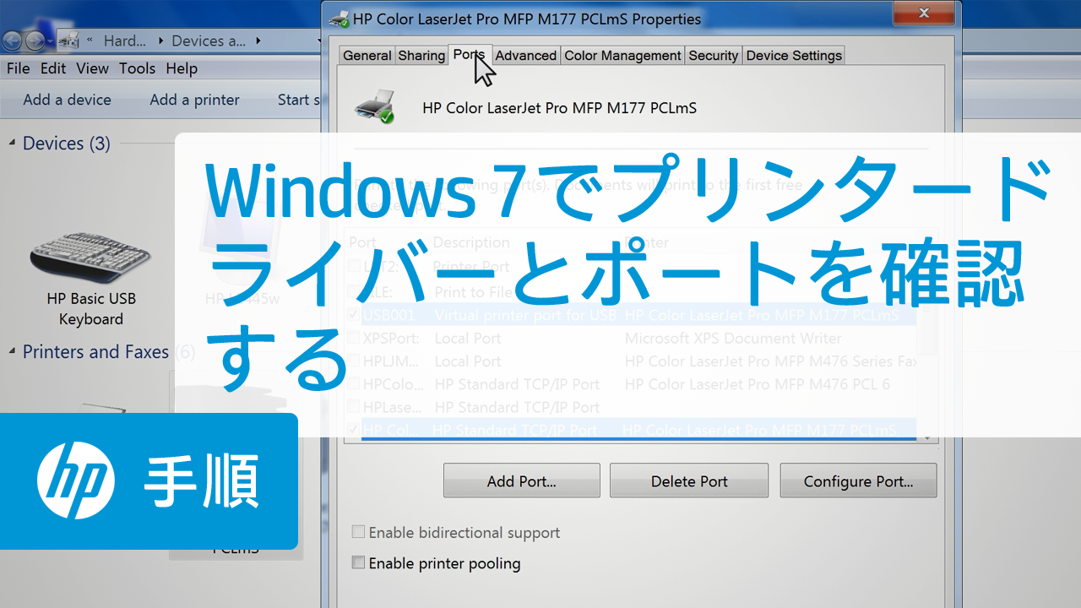Select the Microsoft XPS Document Writer row

click(x=632, y=338)
